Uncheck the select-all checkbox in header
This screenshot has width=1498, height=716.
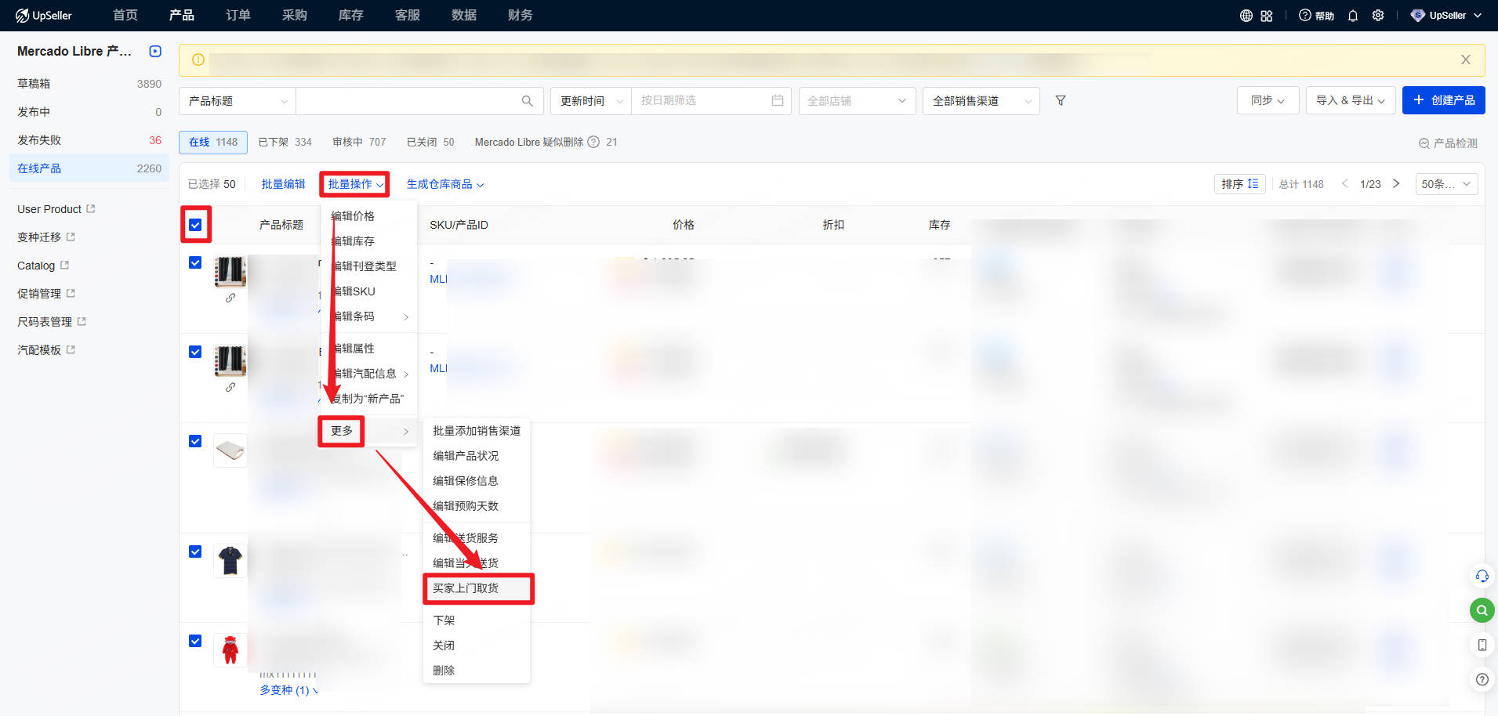point(195,226)
